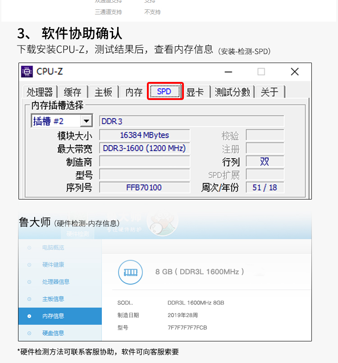The width and height of the screenshot is (338, 363).
Task: Click bullet icon beside 硬件健康
Action: [x=29, y=265]
